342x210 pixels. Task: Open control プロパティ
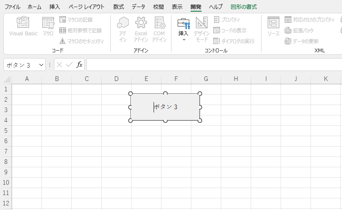[227, 20]
